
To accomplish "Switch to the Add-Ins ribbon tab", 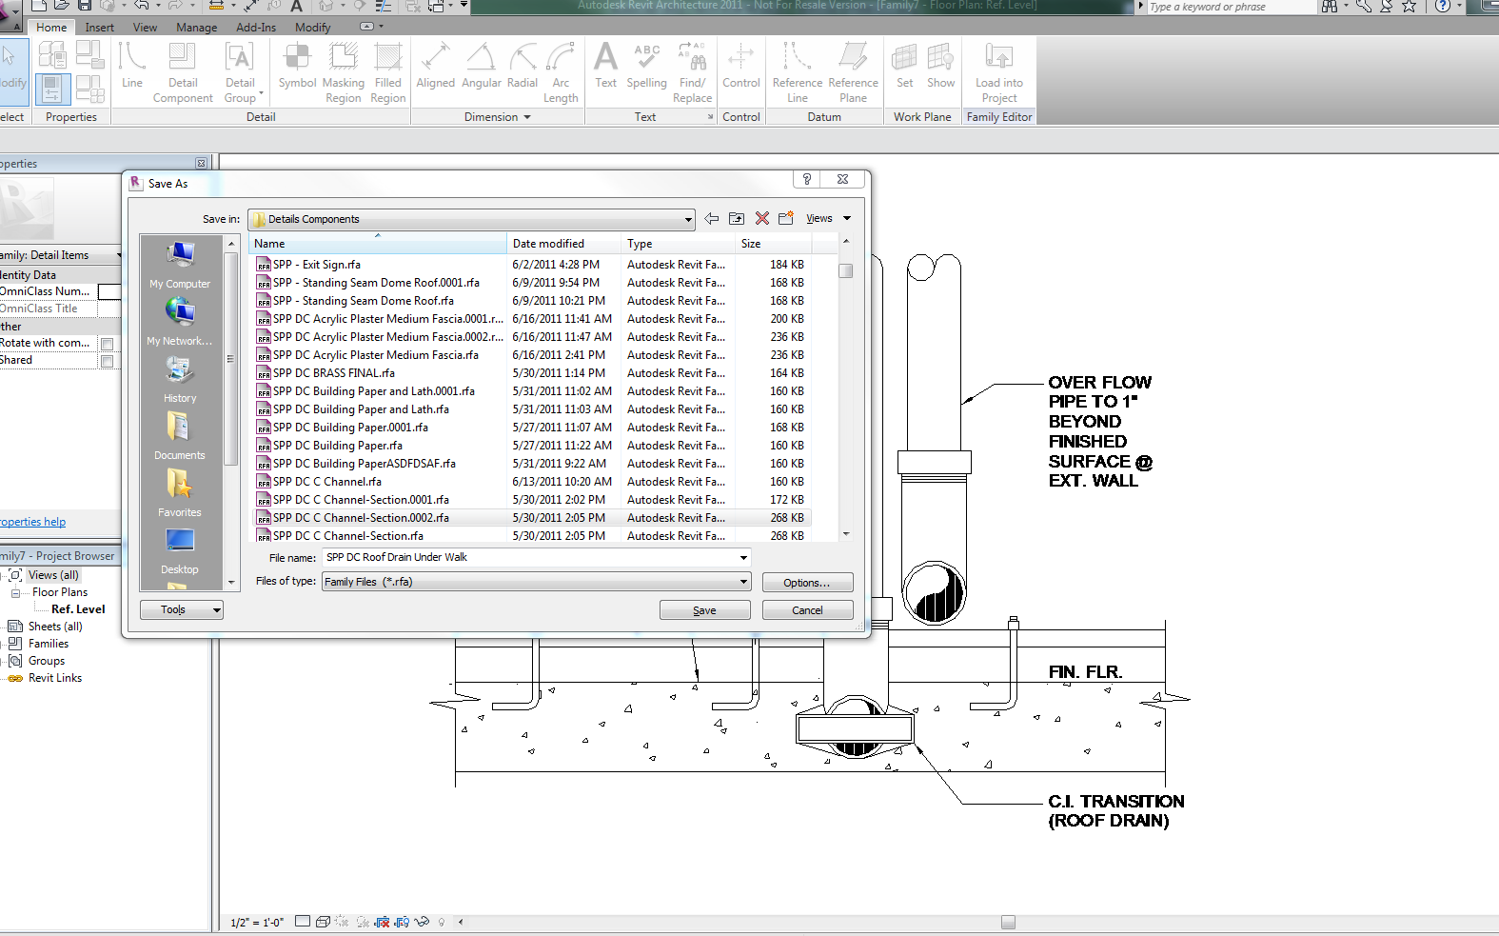I will (x=256, y=28).
